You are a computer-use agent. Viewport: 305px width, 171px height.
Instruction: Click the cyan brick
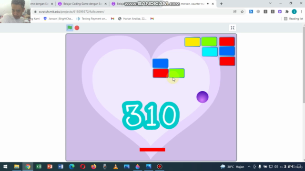click(210, 52)
